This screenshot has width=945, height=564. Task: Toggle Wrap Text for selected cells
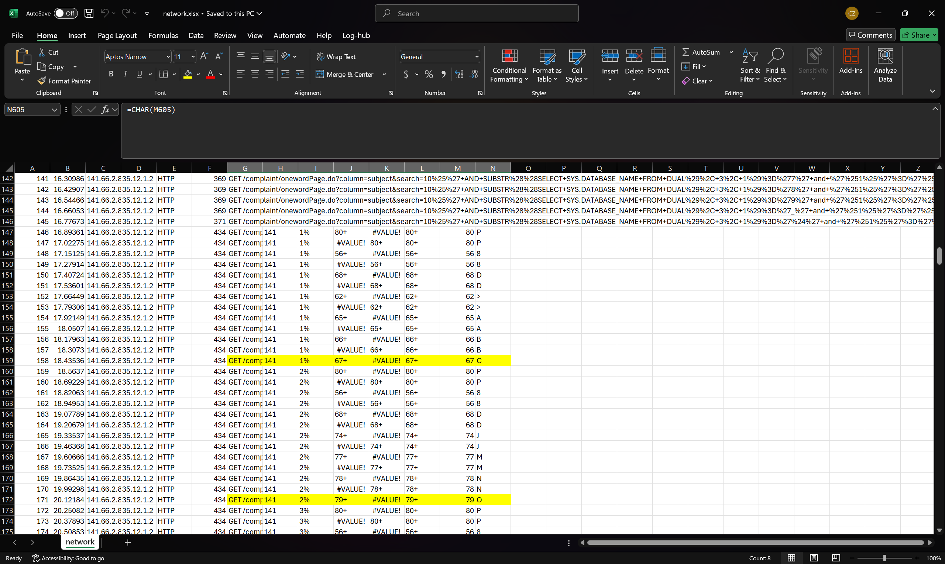point(336,56)
